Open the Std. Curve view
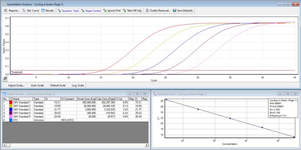 30,11
